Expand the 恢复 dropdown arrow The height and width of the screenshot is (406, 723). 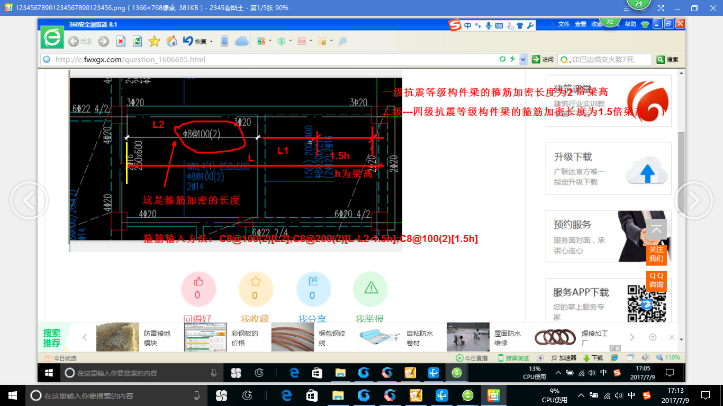click(x=212, y=41)
